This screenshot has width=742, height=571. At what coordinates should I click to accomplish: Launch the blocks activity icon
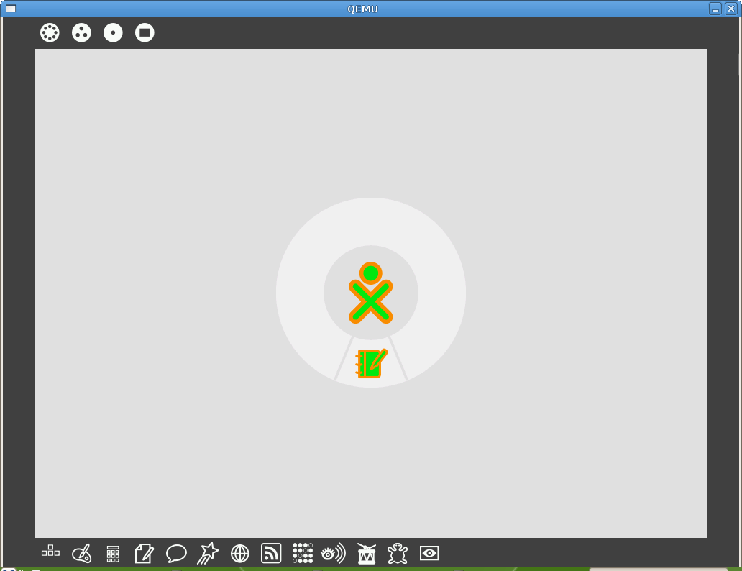[50, 551]
